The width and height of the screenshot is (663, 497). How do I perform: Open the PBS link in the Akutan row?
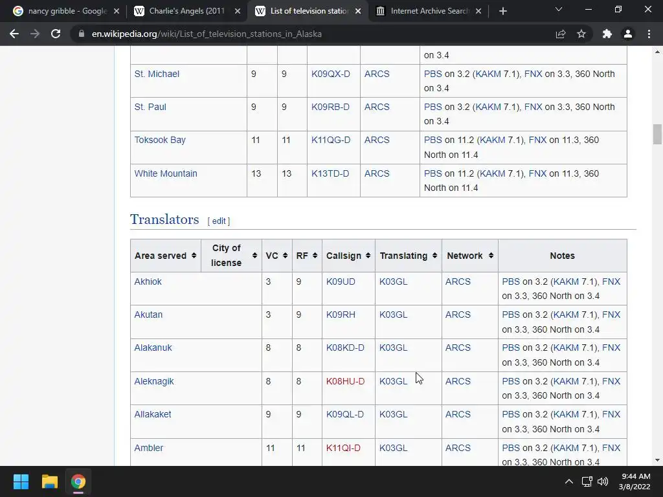(x=511, y=315)
